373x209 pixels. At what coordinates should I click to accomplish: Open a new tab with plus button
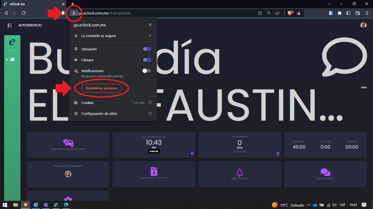click(73, 4)
